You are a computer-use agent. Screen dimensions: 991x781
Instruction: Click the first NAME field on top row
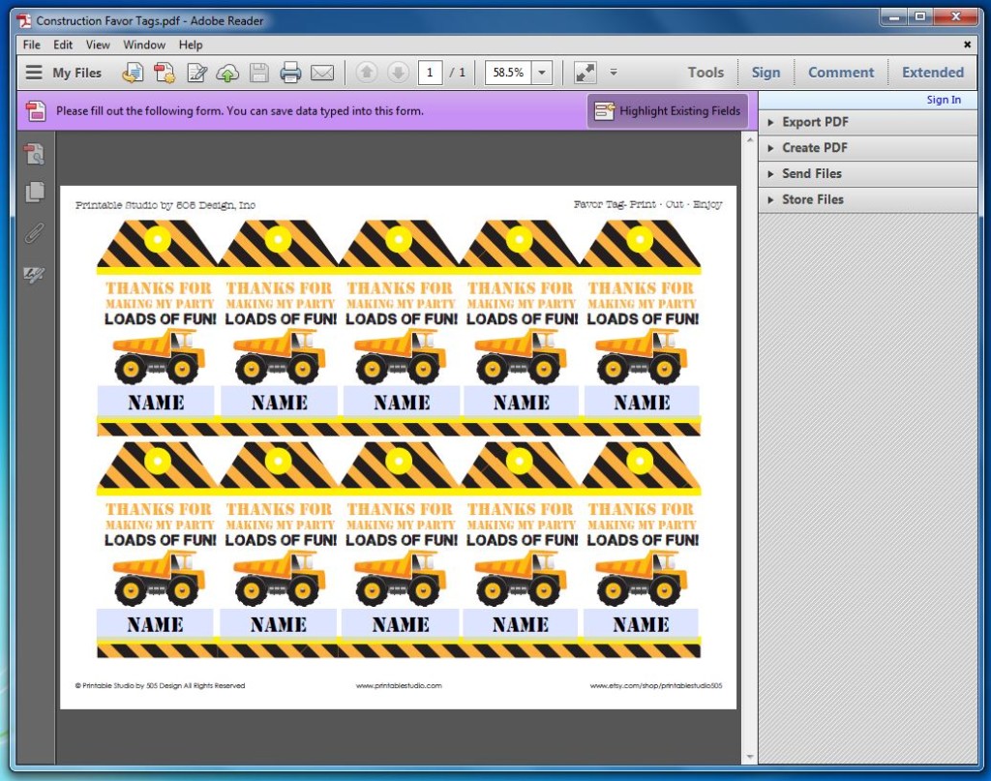[156, 402]
